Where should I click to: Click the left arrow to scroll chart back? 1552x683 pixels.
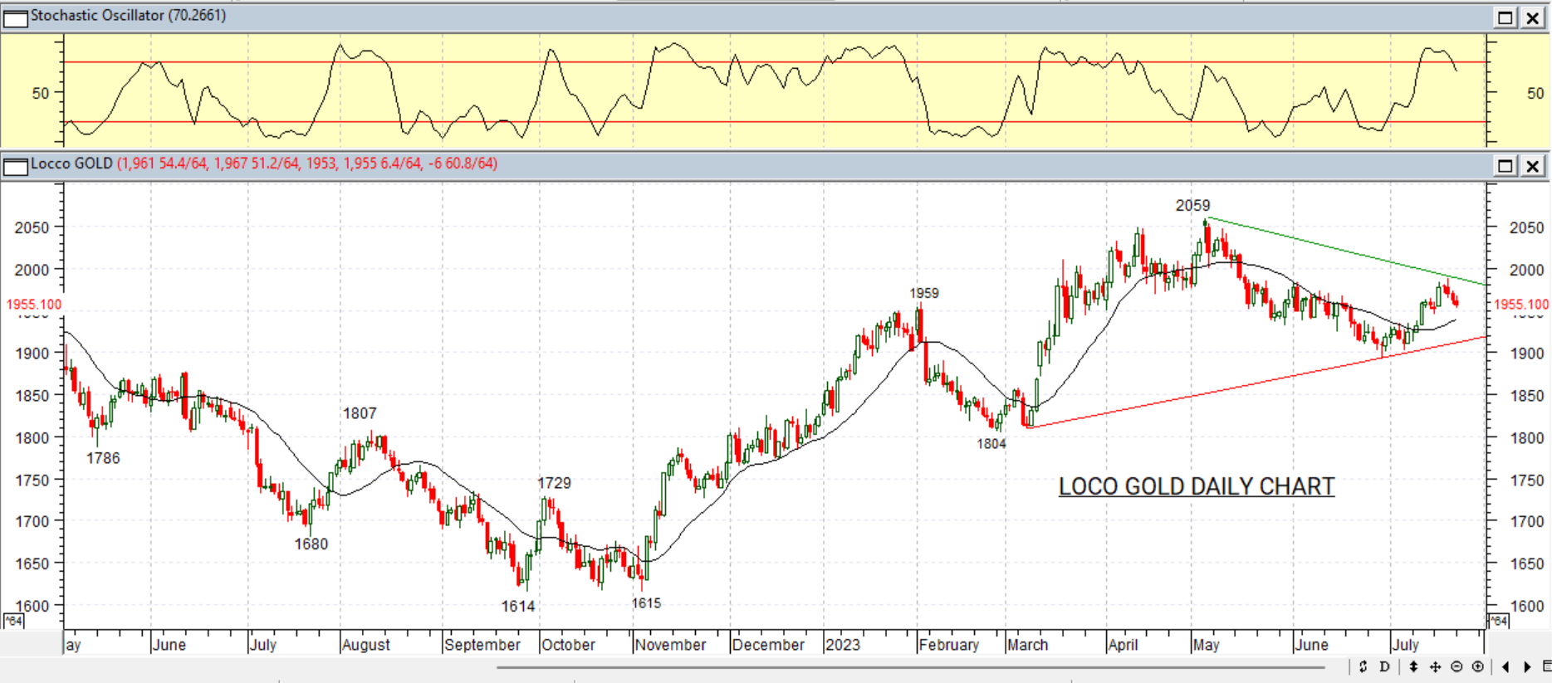1505,666
